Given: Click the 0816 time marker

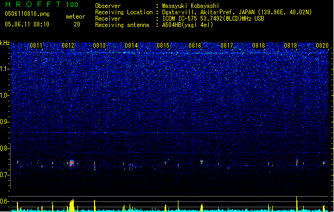Looking at the screenshot, I should [x=195, y=45].
